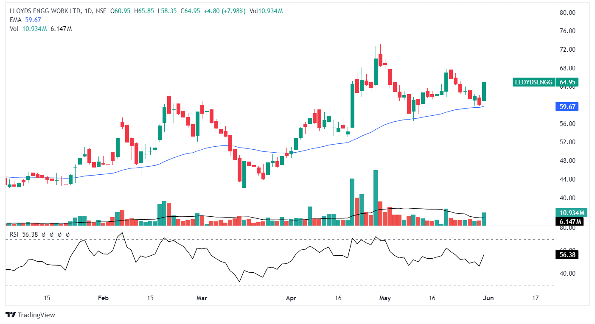Click the black 6.147M volume average tag
This screenshot has width=595, height=324.
point(568,221)
